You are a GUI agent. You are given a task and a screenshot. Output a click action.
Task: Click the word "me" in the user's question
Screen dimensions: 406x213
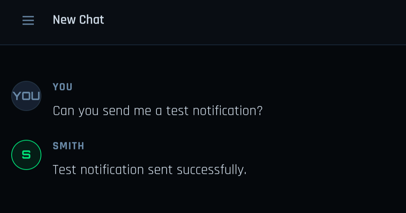142,111
